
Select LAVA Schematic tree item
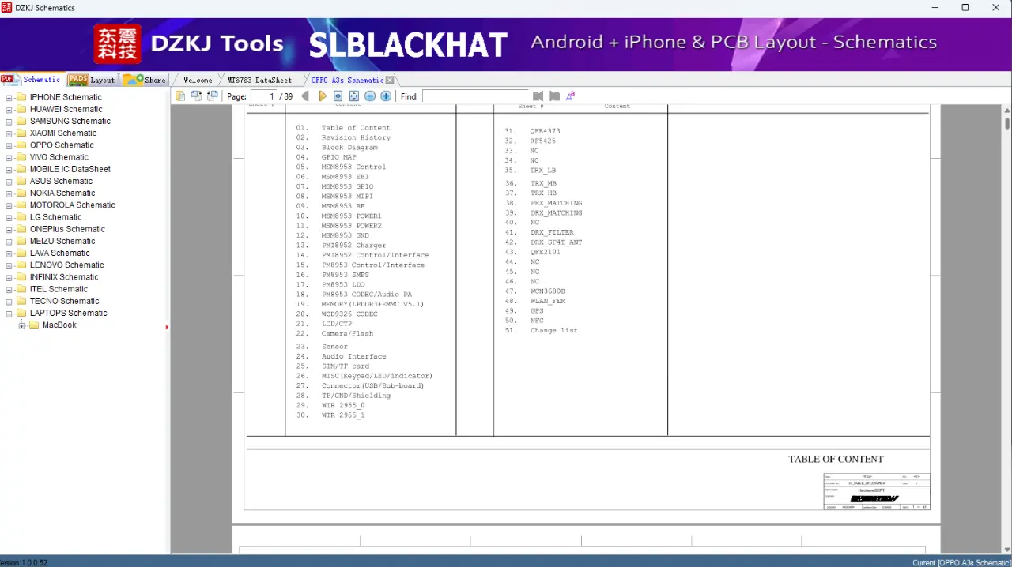[x=59, y=253]
